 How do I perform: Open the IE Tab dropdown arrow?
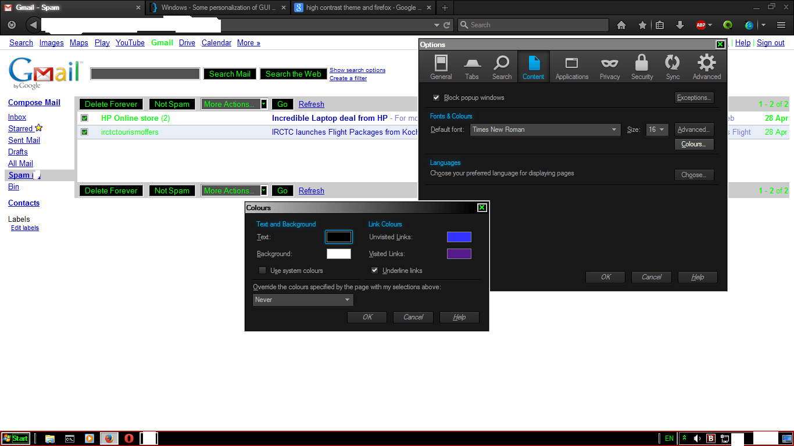pyautogui.click(x=763, y=25)
